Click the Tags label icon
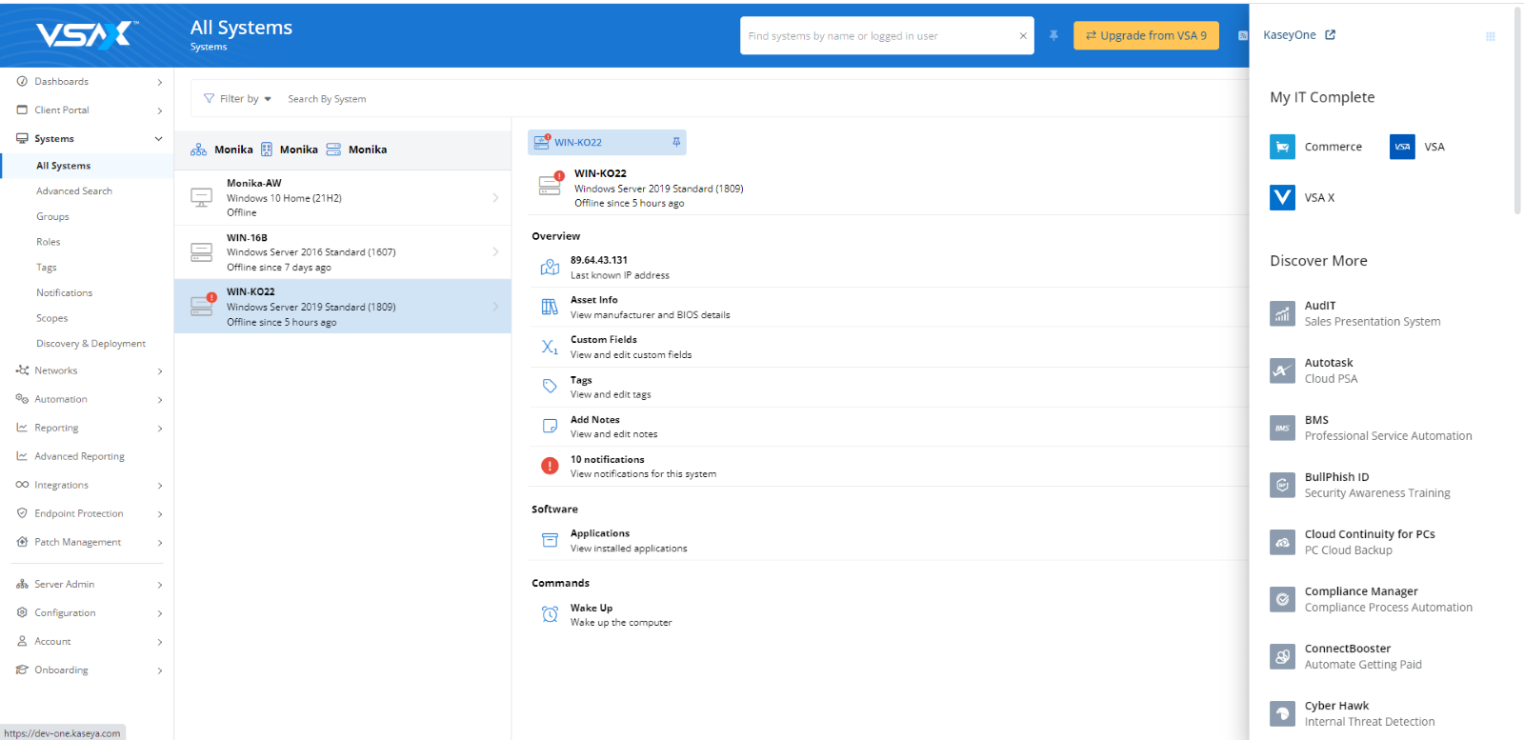Image resolution: width=1524 pixels, height=740 pixels. pos(550,386)
